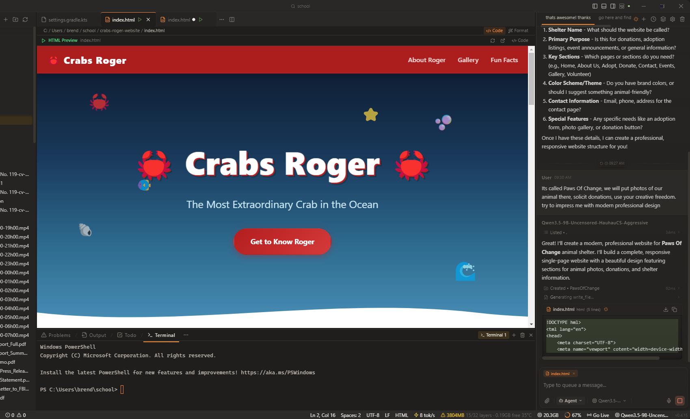Open the Qwen3.5 model dropdown
Screen dimensions: 690x419
[609, 401]
